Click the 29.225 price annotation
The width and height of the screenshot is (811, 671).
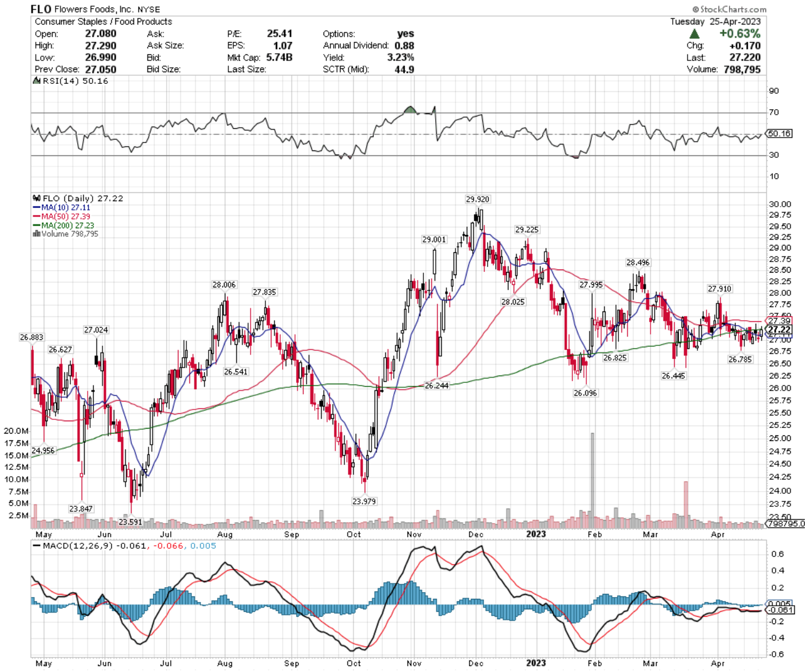527,229
